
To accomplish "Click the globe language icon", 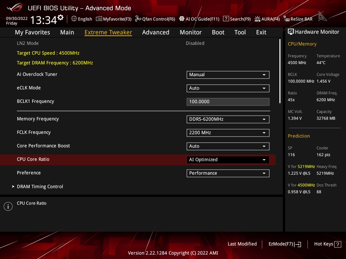I will click(x=74, y=19).
